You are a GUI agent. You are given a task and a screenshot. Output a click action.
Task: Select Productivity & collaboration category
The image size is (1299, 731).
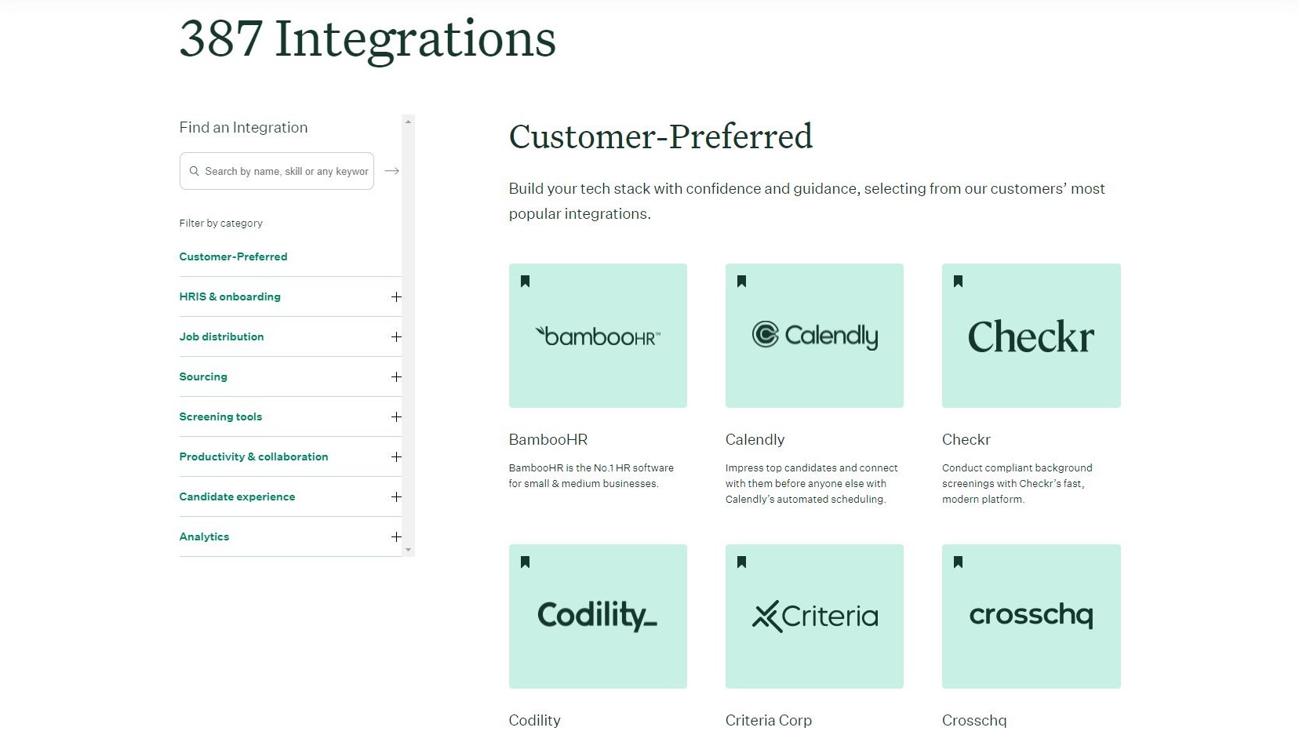pyautogui.click(x=253, y=456)
